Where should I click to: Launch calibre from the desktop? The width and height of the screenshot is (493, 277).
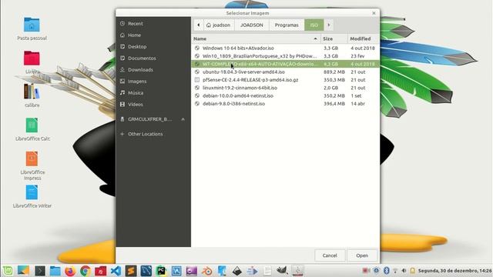pos(32,95)
